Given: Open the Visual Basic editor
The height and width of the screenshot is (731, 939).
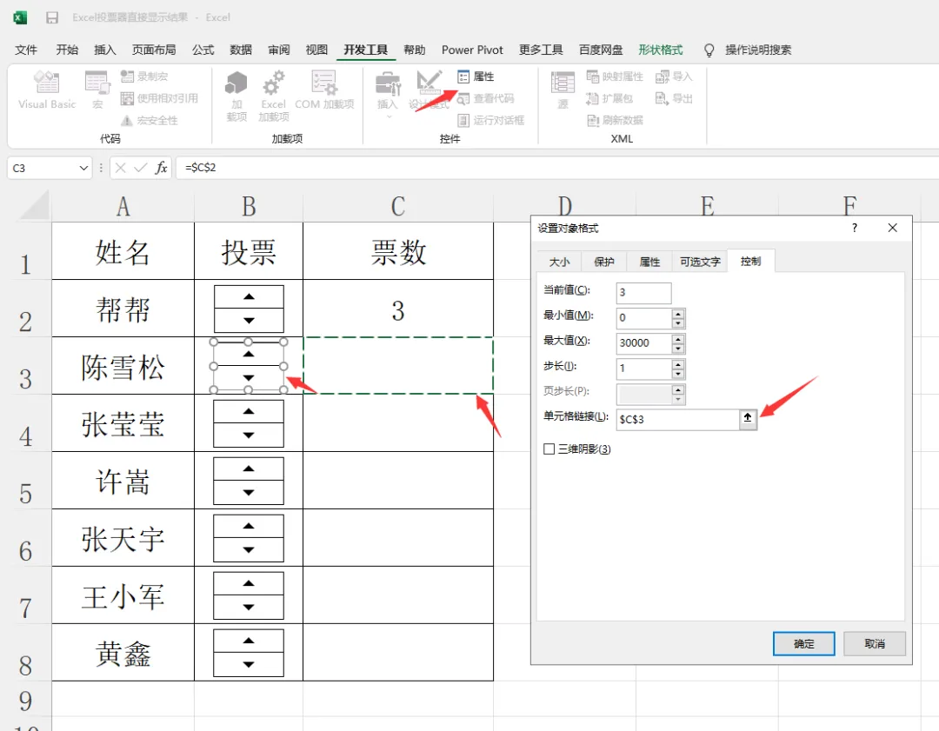Looking at the screenshot, I should coord(47,90).
